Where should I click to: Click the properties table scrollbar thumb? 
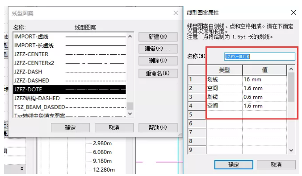(291, 87)
